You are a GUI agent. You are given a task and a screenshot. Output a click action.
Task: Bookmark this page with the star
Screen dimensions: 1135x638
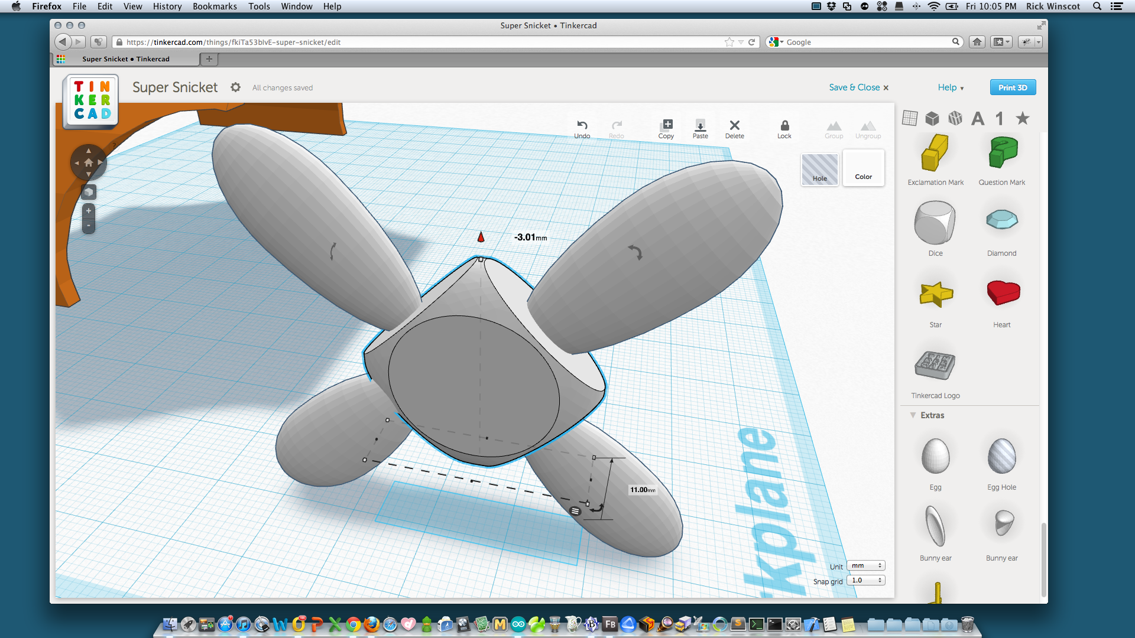click(x=729, y=42)
